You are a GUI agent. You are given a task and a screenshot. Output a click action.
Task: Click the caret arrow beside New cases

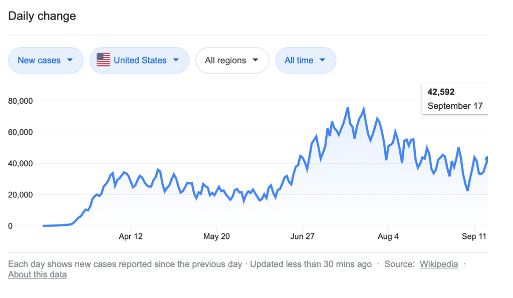click(70, 60)
